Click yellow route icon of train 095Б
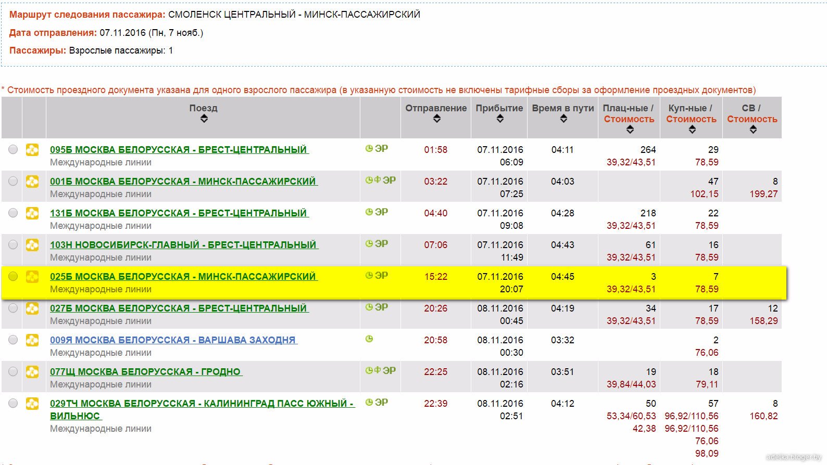The height and width of the screenshot is (465, 827). pos(32,150)
